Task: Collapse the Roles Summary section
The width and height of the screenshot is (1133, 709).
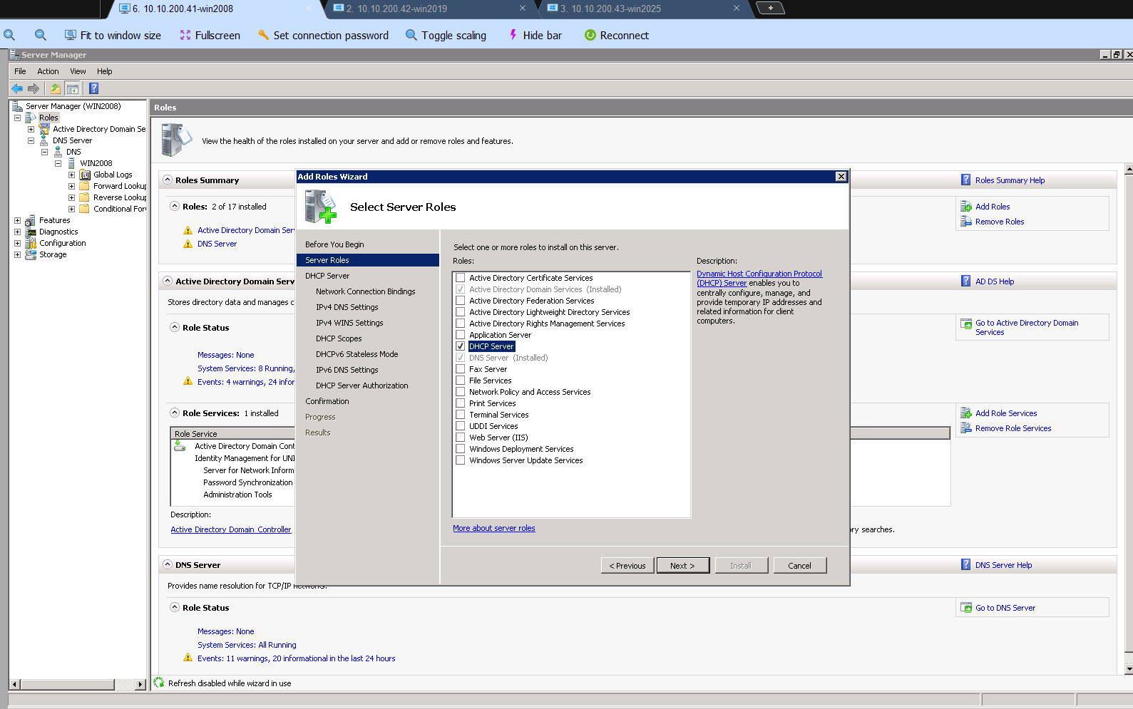Action: [x=168, y=180]
